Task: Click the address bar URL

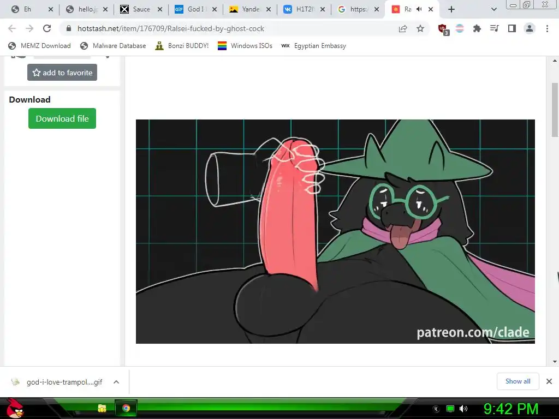Action: click(x=171, y=28)
